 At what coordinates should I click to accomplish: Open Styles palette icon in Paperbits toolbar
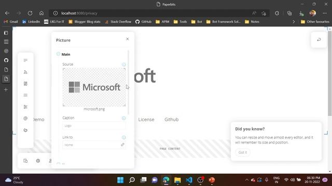coord(25,130)
